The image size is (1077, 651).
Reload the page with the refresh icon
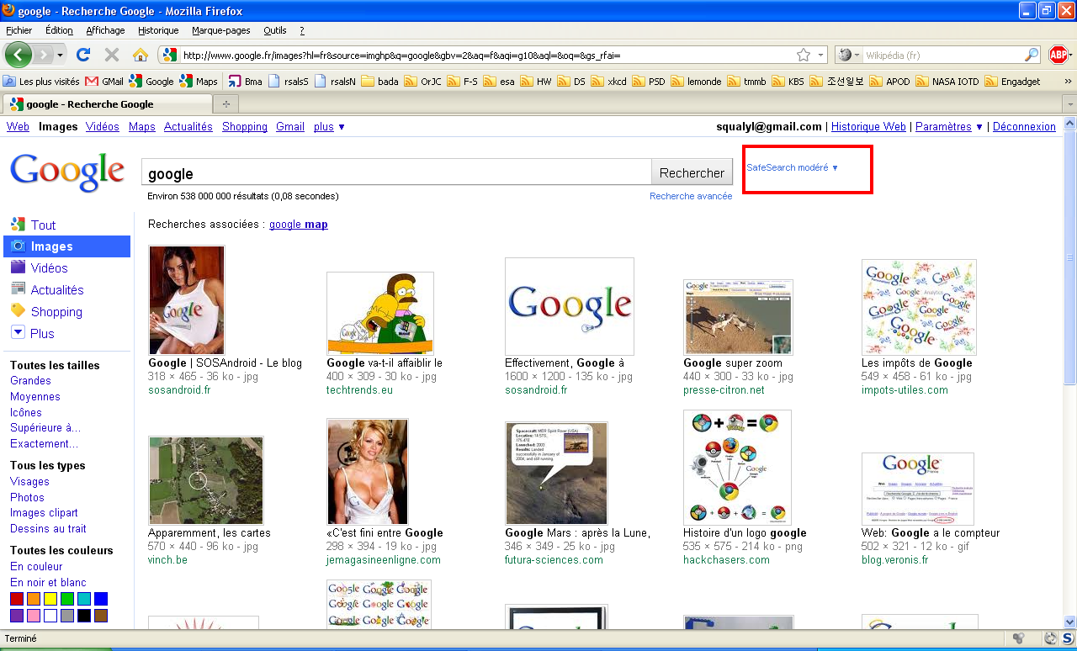point(82,55)
